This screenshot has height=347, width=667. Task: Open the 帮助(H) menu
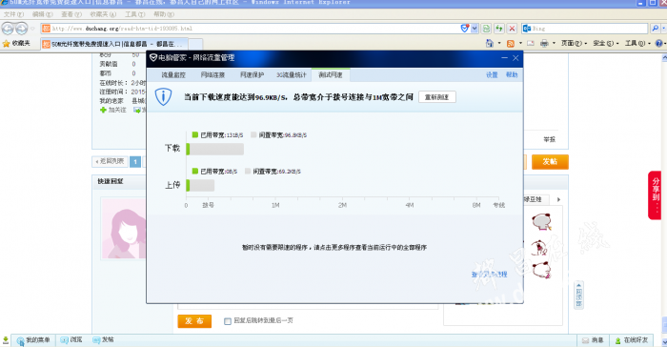tap(164, 14)
